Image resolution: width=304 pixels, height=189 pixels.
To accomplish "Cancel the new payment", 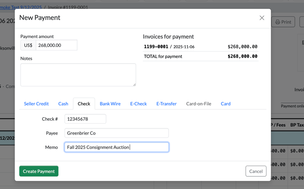I will 256,171.
